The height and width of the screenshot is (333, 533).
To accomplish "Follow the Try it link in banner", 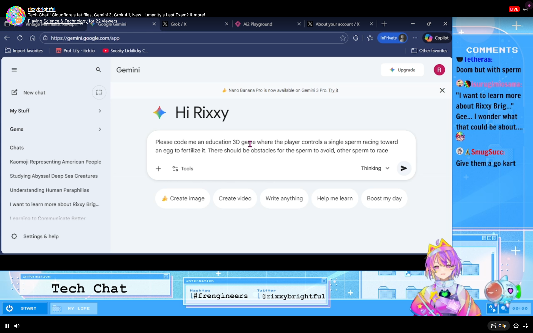I will (x=333, y=90).
